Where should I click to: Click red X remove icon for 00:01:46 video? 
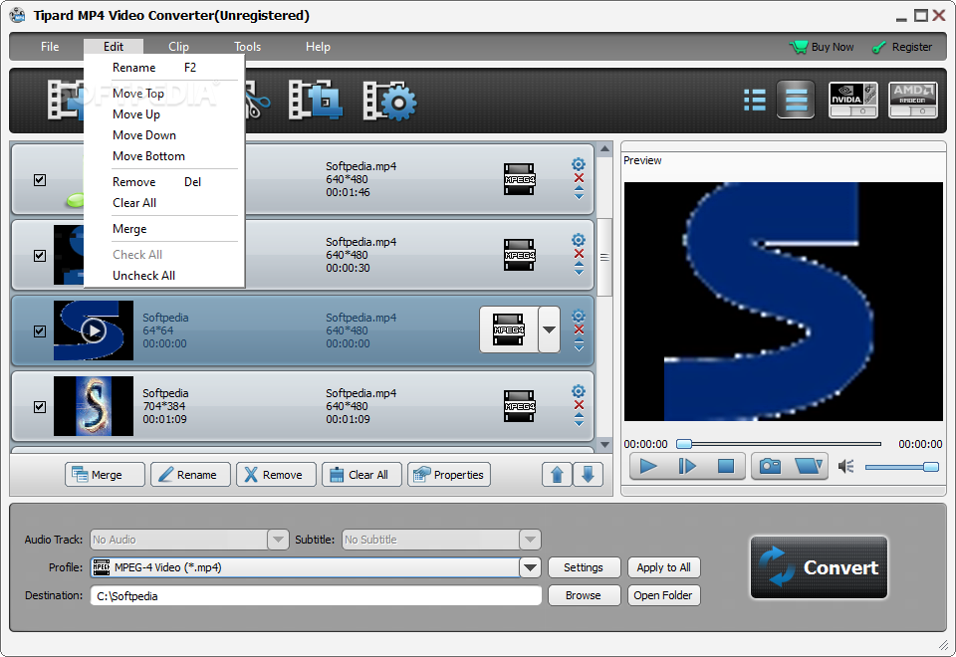point(579,178)
